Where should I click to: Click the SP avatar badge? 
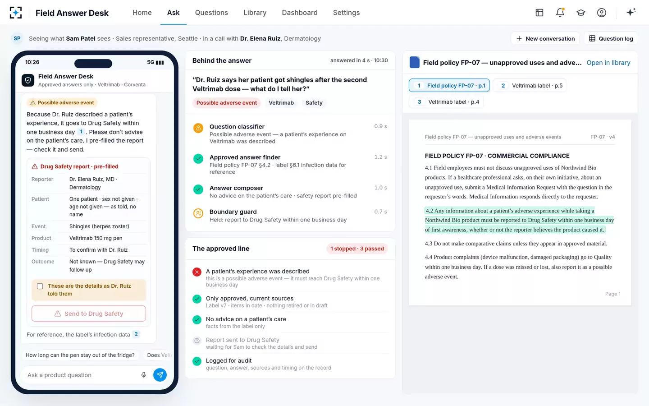pos(17,38)
